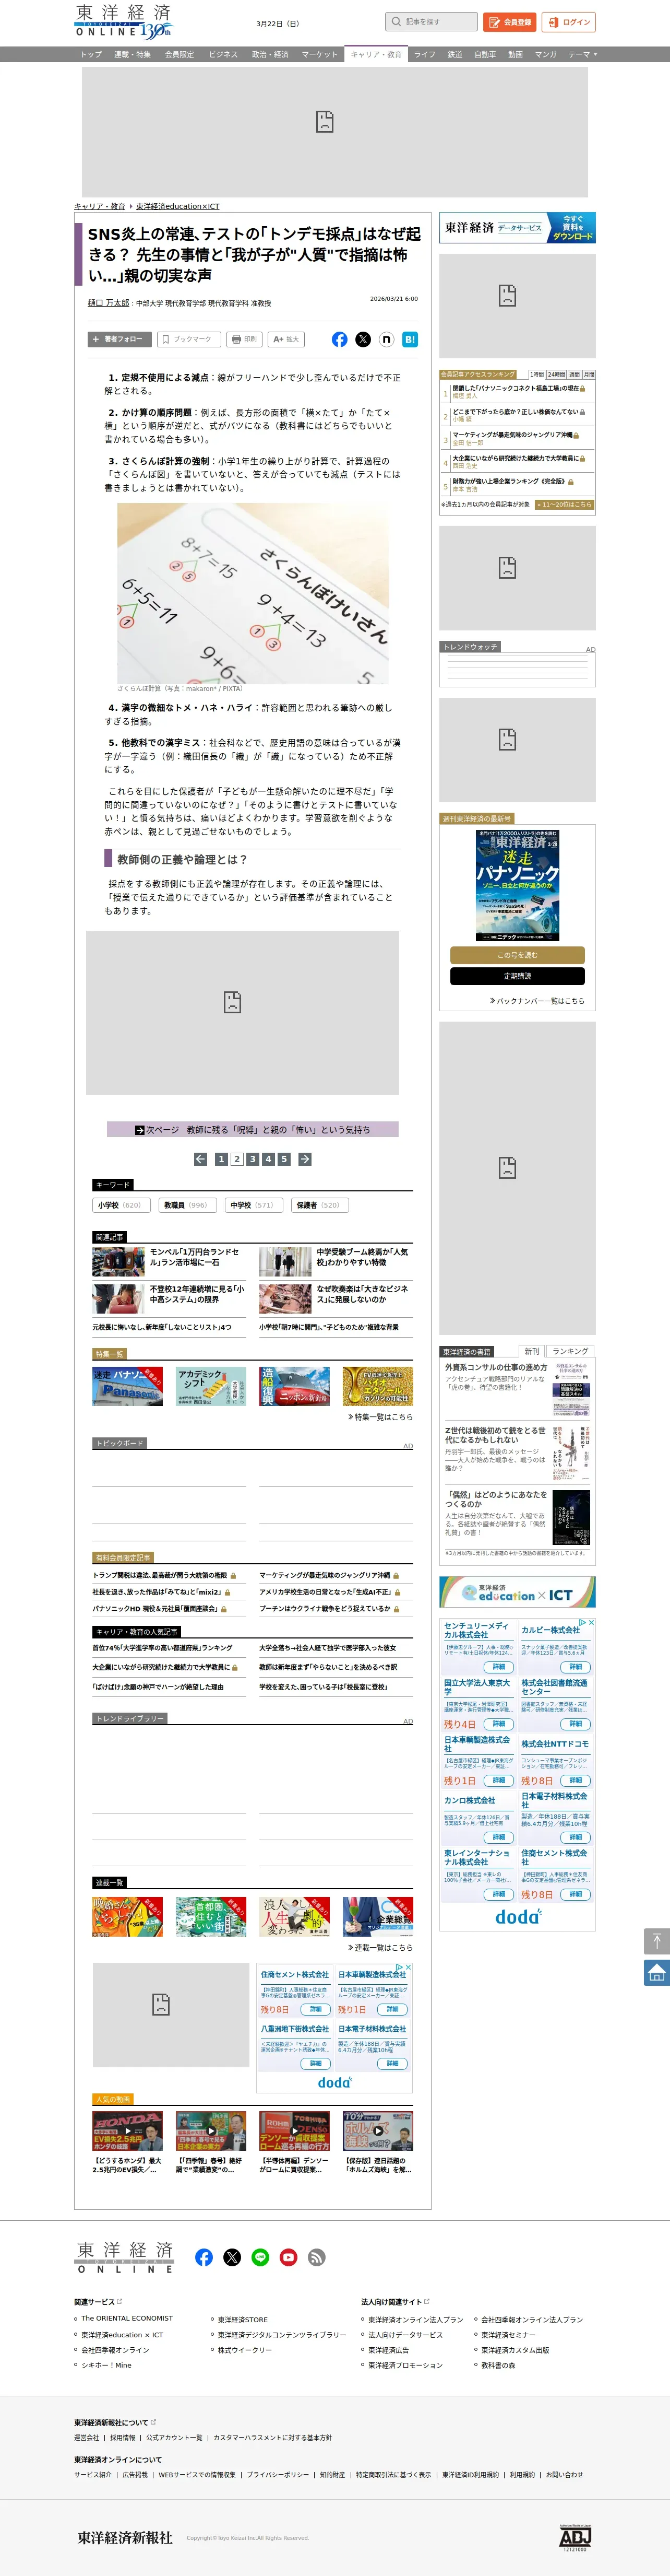Open the マーケット nav item
The width and height of the screenshot is (670, 2576).
(x=319, y=55)
